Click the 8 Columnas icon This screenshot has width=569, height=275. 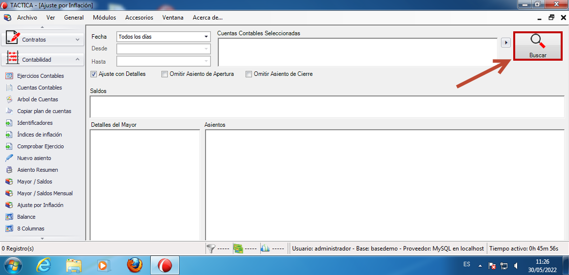tap(9, 229)
